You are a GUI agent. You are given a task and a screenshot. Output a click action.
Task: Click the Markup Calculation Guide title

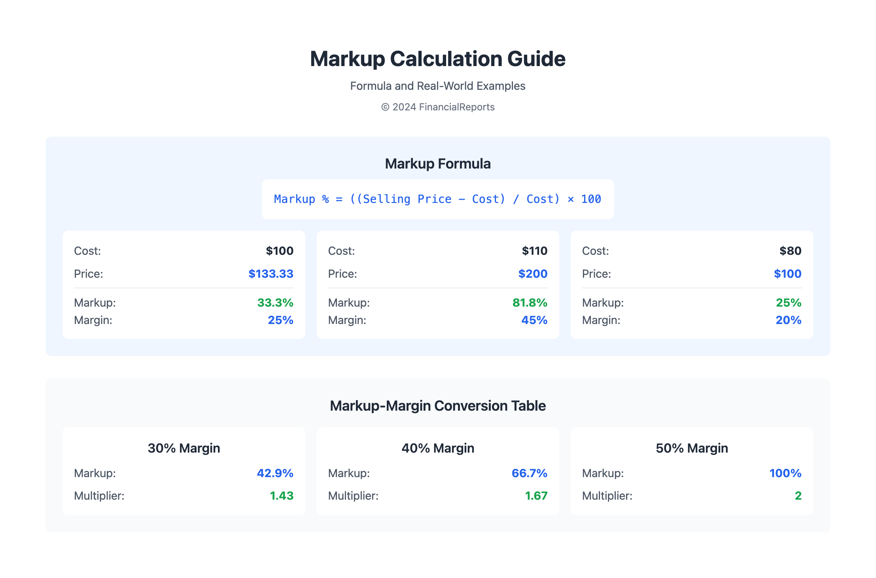(x=437, y=59)
